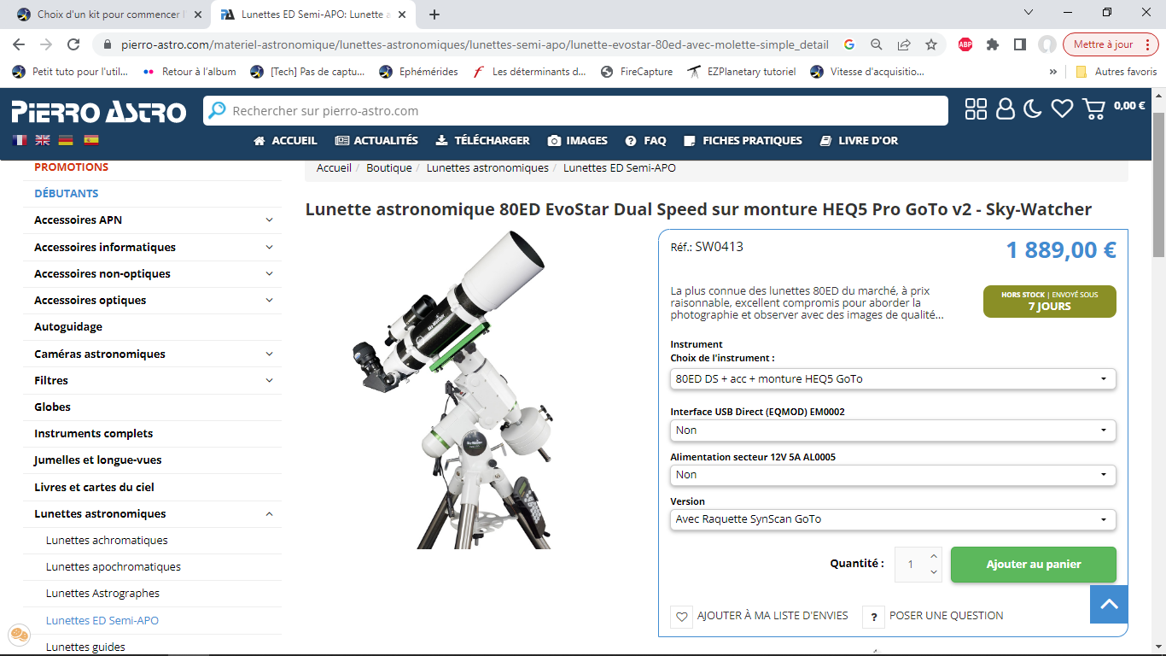
Task: Bookmark this page with the star icon
Action: click(x=931, y=44)
